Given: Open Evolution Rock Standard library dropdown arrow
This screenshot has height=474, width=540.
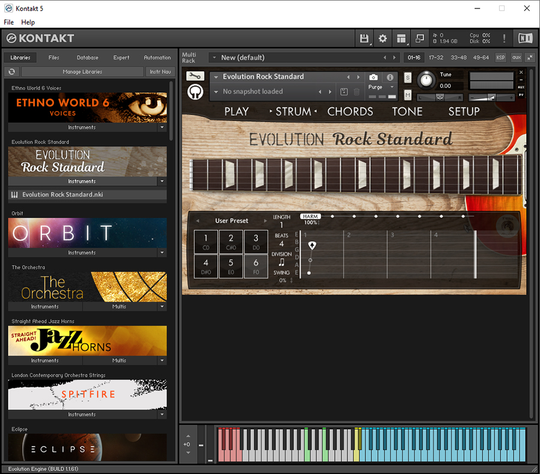Looking at the screenshot, I should (162, 181).
